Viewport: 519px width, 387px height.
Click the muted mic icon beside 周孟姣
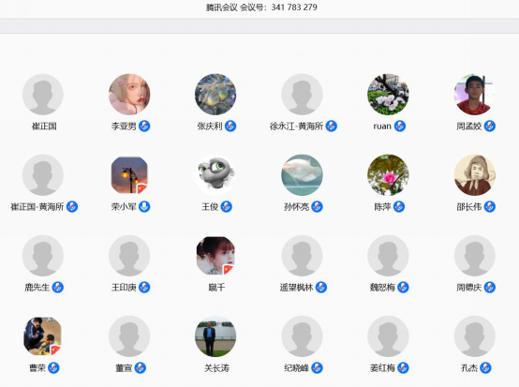coord(490,127)
